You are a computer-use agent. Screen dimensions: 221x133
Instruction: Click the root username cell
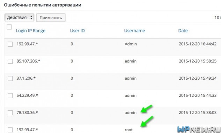[128, 130]
